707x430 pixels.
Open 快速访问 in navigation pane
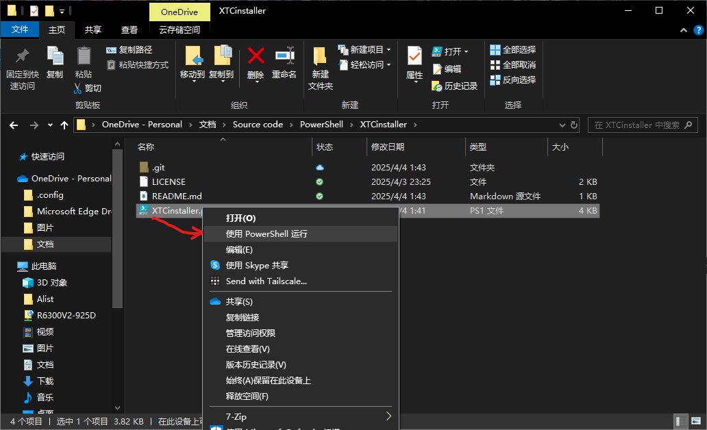tap(48, 156)
